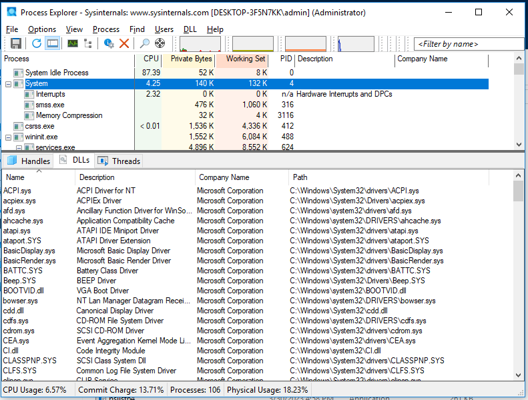Select afd.sys in the DLL list
Viewport: 528px width, 400px height.
point(245,211)
